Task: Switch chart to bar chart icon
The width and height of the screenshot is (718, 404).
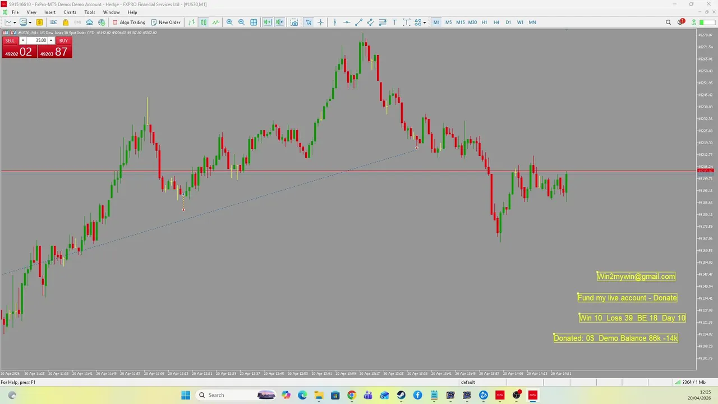Action: coord(191,22)
